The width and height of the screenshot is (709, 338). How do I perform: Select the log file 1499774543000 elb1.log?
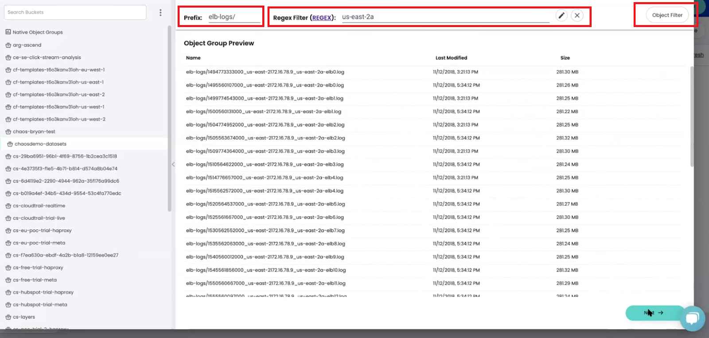click(265, 99)
